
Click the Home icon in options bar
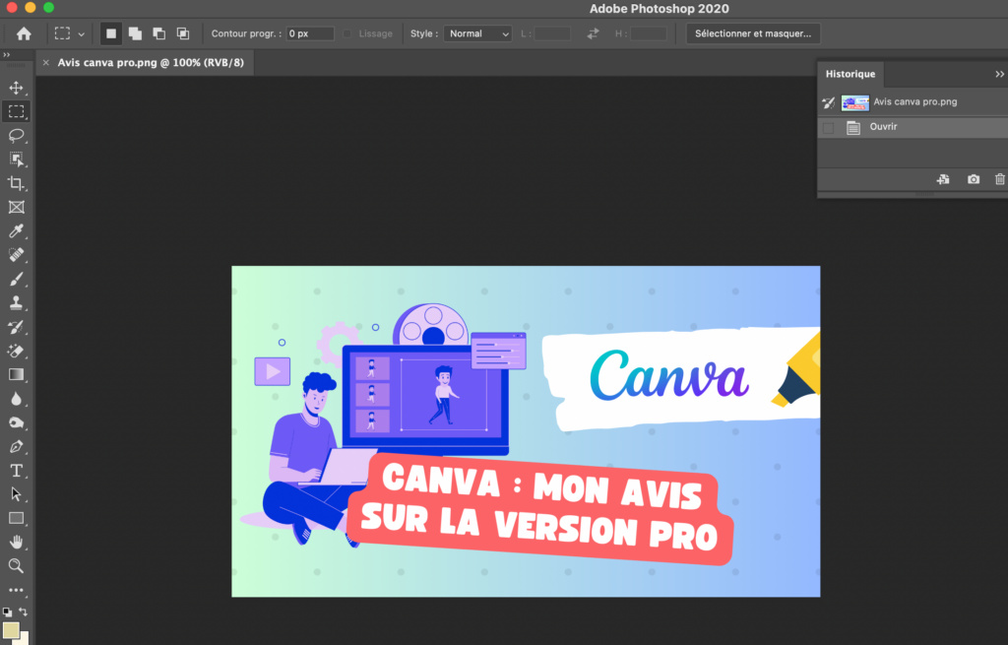[24, 33]
